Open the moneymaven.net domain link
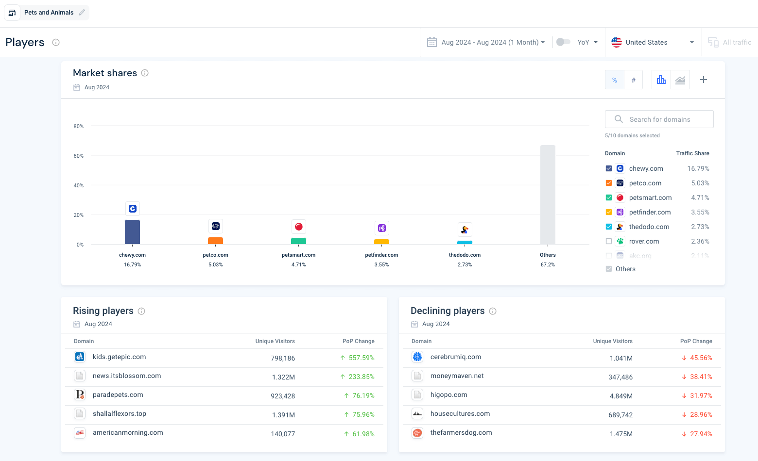Image resolution: width=758 pixels, height=461 pixels. coord(457,376)
